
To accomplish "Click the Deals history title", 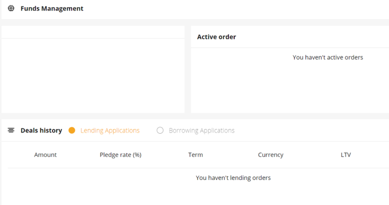I will [41, 130].
